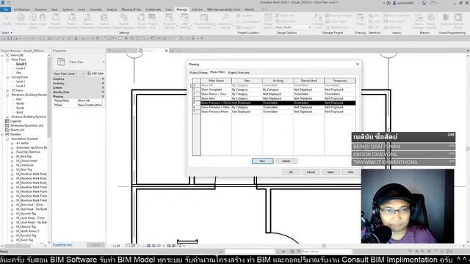
Task: Click the Purge Unused tool
Action: 142,21
